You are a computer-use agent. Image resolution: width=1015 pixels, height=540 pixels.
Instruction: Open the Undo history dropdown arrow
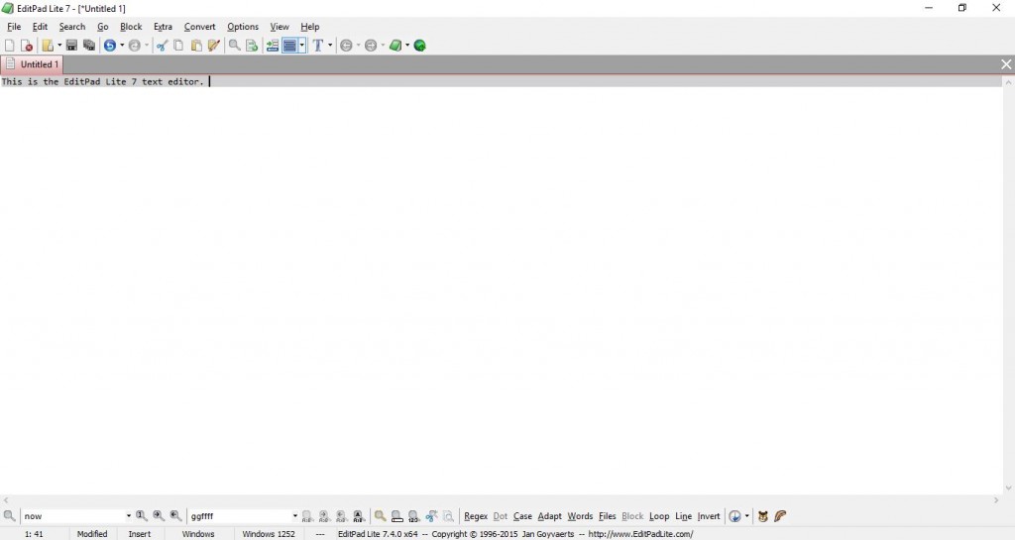click(122, 46)
